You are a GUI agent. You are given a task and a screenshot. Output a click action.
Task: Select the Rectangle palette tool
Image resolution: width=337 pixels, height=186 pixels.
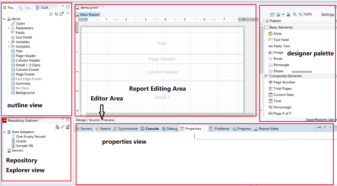pos(279,65)
